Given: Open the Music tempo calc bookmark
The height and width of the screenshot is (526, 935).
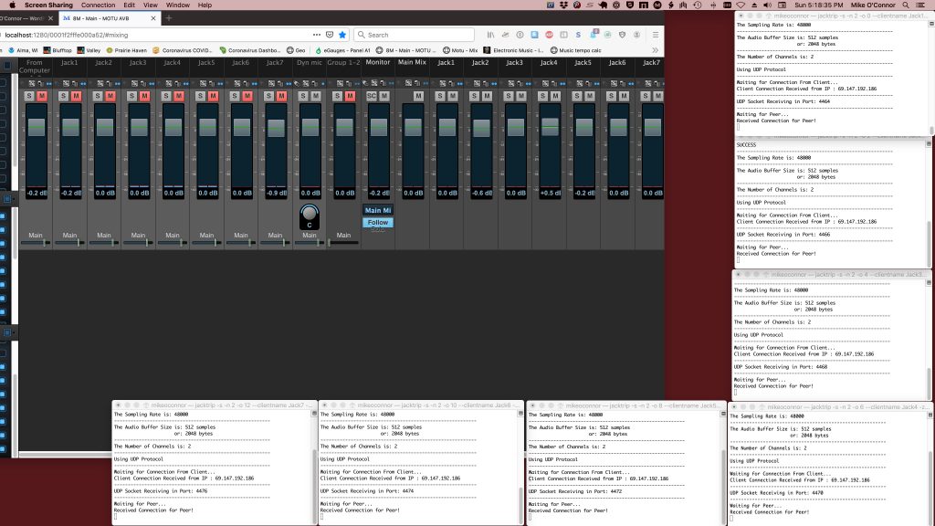Looking at the screenshot, I should point(575,51).
